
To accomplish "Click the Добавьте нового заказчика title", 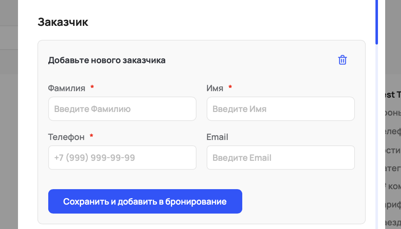I will pos(107,60).
